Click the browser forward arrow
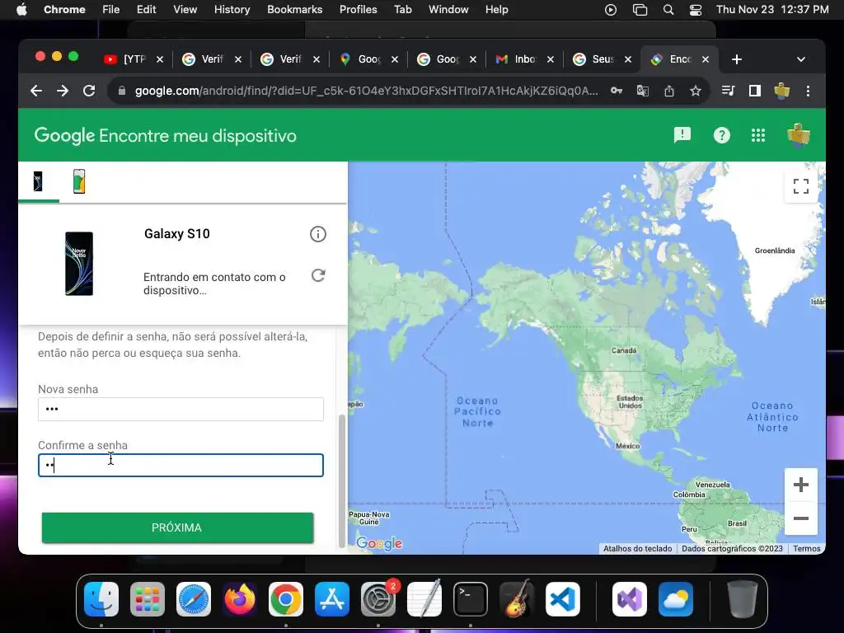The image size is (844, 633). (x=63, y=91)
